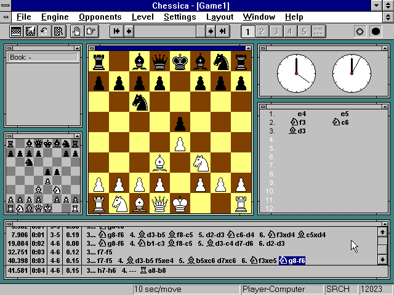Click the white pawn on e4
394x295 pixels.
click(x=180, y=144)
